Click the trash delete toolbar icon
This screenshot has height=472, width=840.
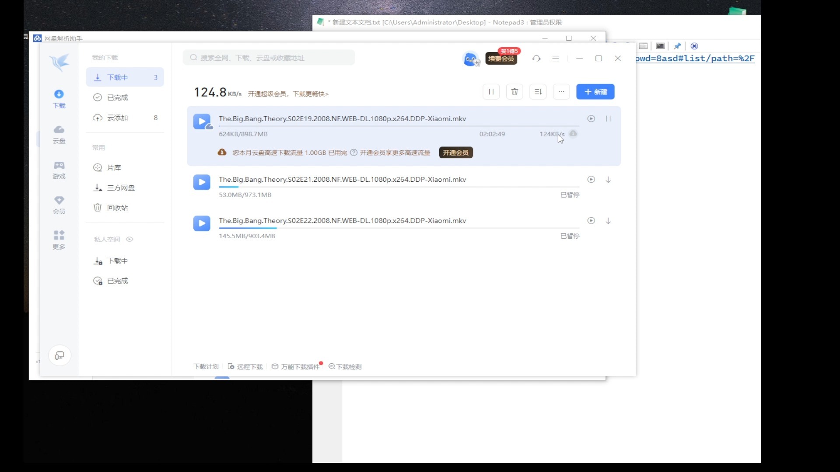pyautogui.click(x=514, y=92)
